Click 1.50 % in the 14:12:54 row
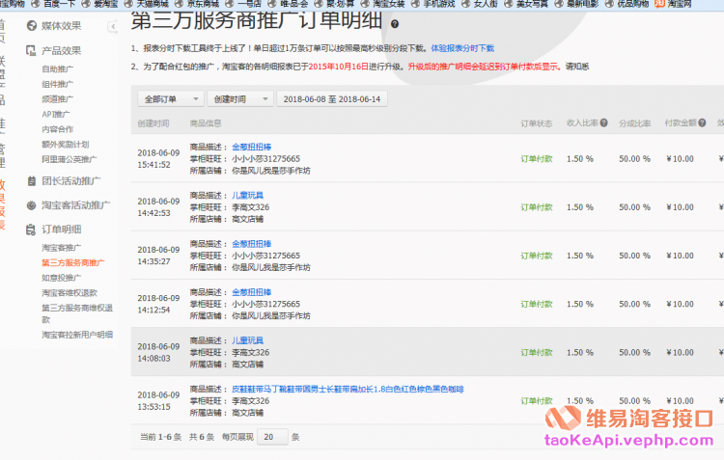The width and height of the screenshot is (724, 460). tap(580, 304)
